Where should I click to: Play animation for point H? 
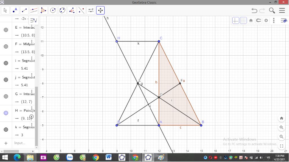coord(32,117)
